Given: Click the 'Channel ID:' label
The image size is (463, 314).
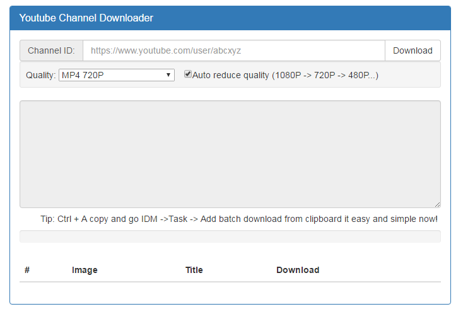Looking at the screenshot, I should 51,50.
